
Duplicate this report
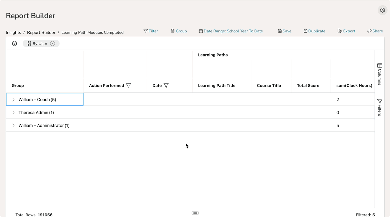(314, 31)
